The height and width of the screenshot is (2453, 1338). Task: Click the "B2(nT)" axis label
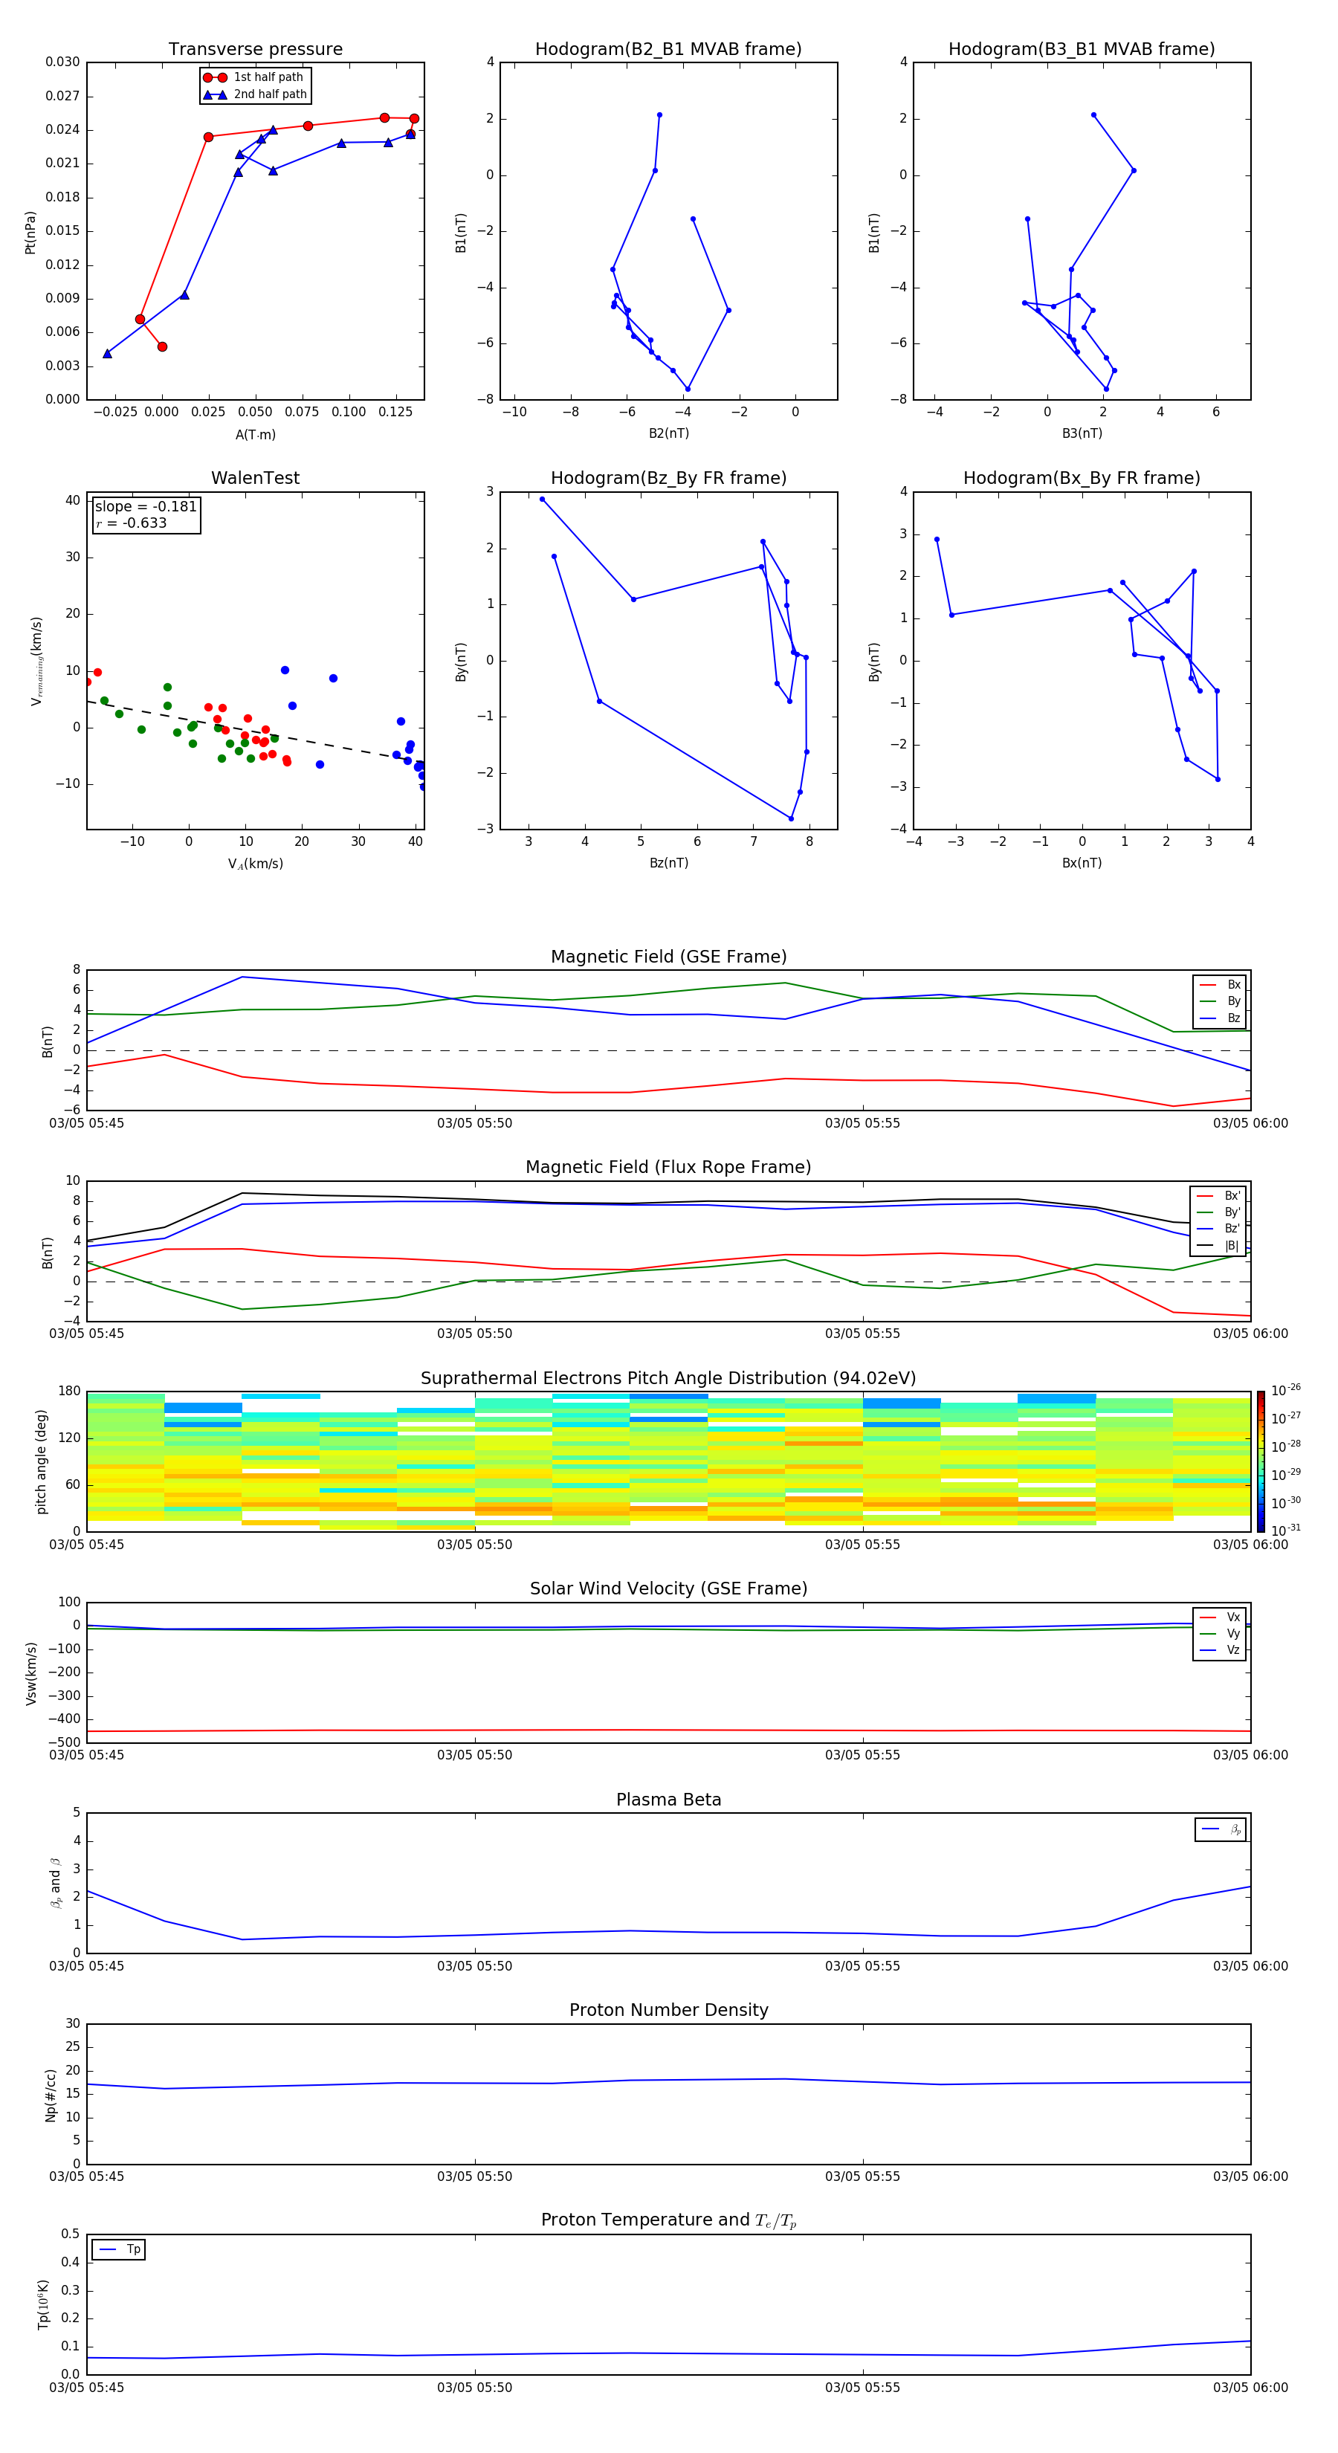pos(668,433)
